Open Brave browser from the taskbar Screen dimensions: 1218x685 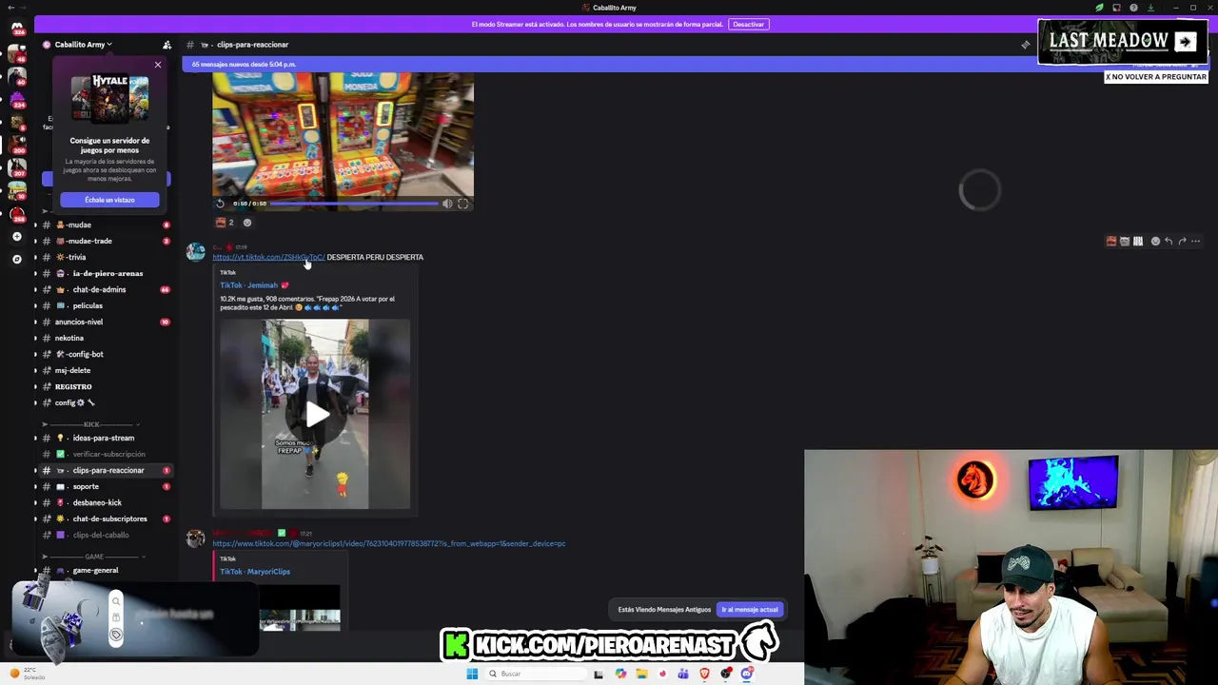coord(704,674)
